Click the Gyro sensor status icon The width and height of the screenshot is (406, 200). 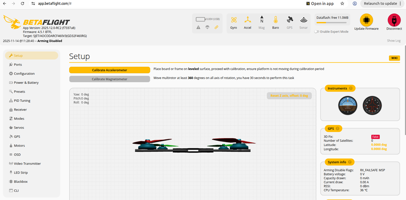point(234,20)
